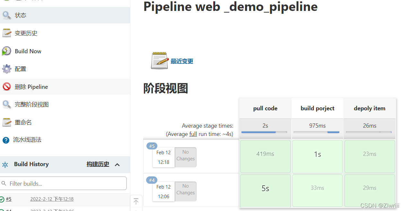Open the 最近变更 link

point(182,61)
